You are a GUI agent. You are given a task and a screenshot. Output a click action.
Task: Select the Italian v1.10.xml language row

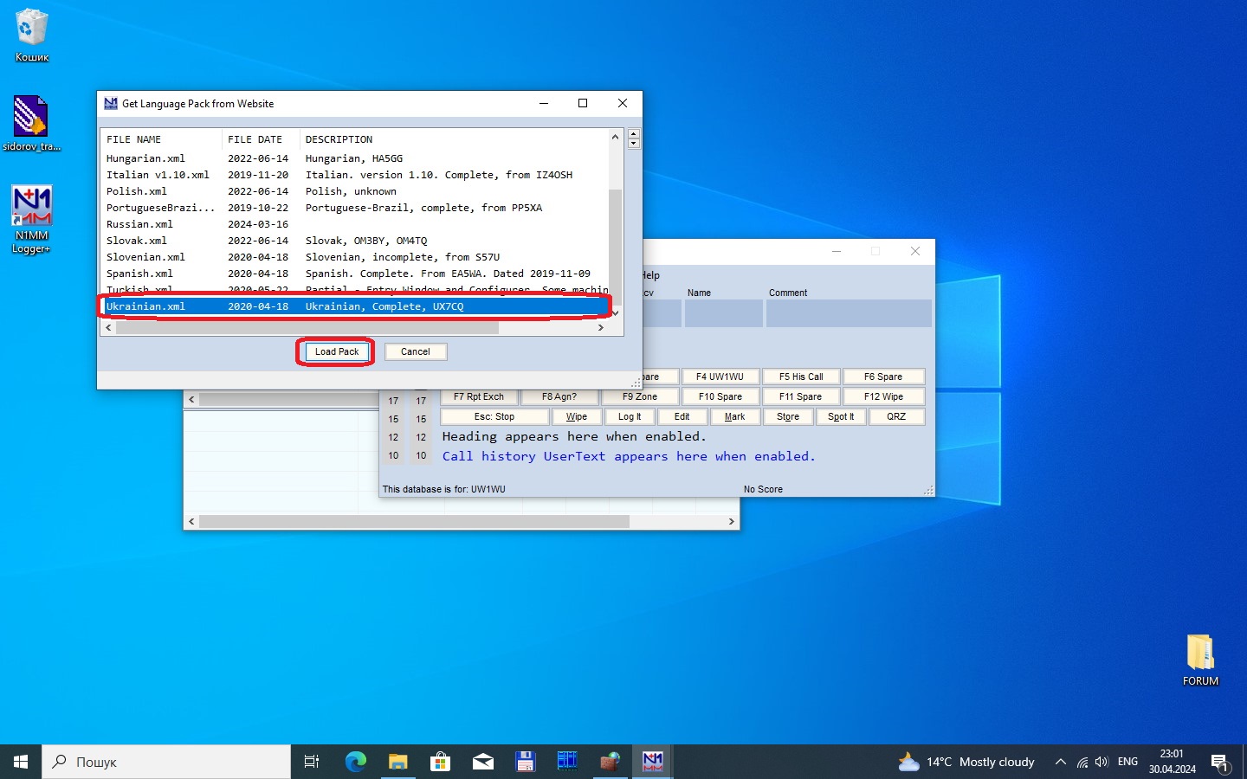tap(355, 175)
